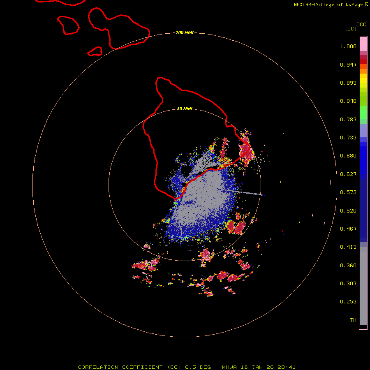Click the KHWA station identifier
Viewport: 370px width, 370px height.
[x=229, y=367]
